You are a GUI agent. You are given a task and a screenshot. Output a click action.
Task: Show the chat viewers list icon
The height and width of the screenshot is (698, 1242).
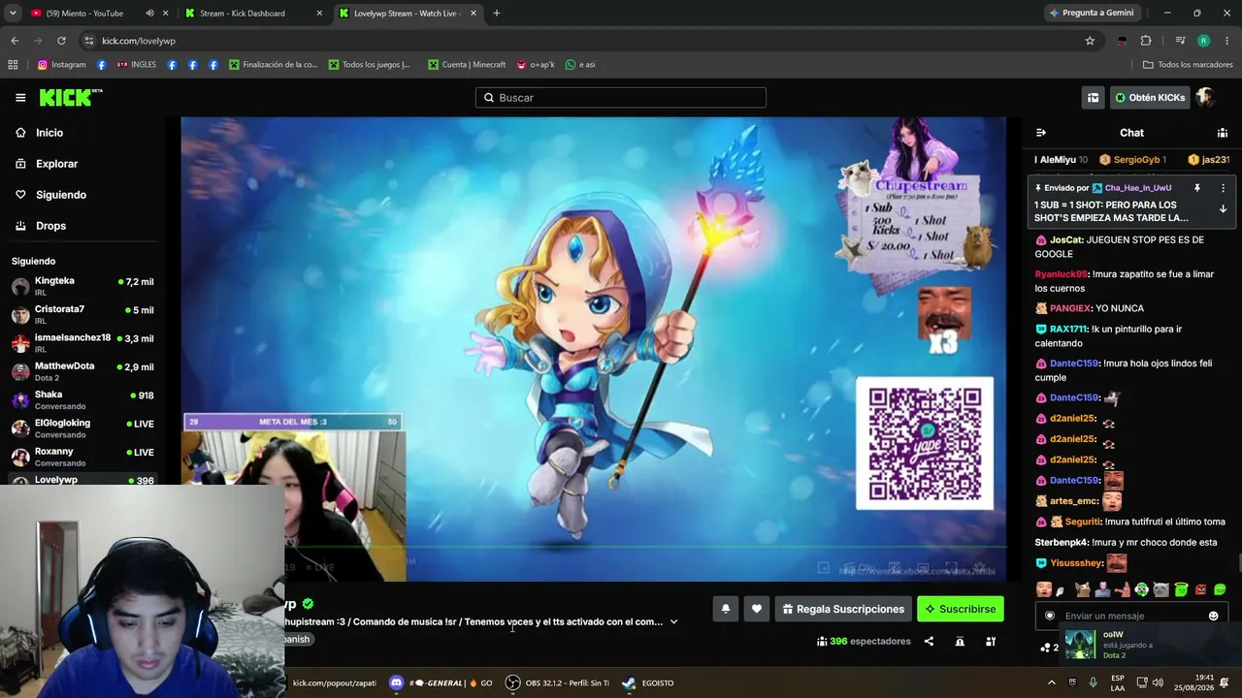point(1223,133)
